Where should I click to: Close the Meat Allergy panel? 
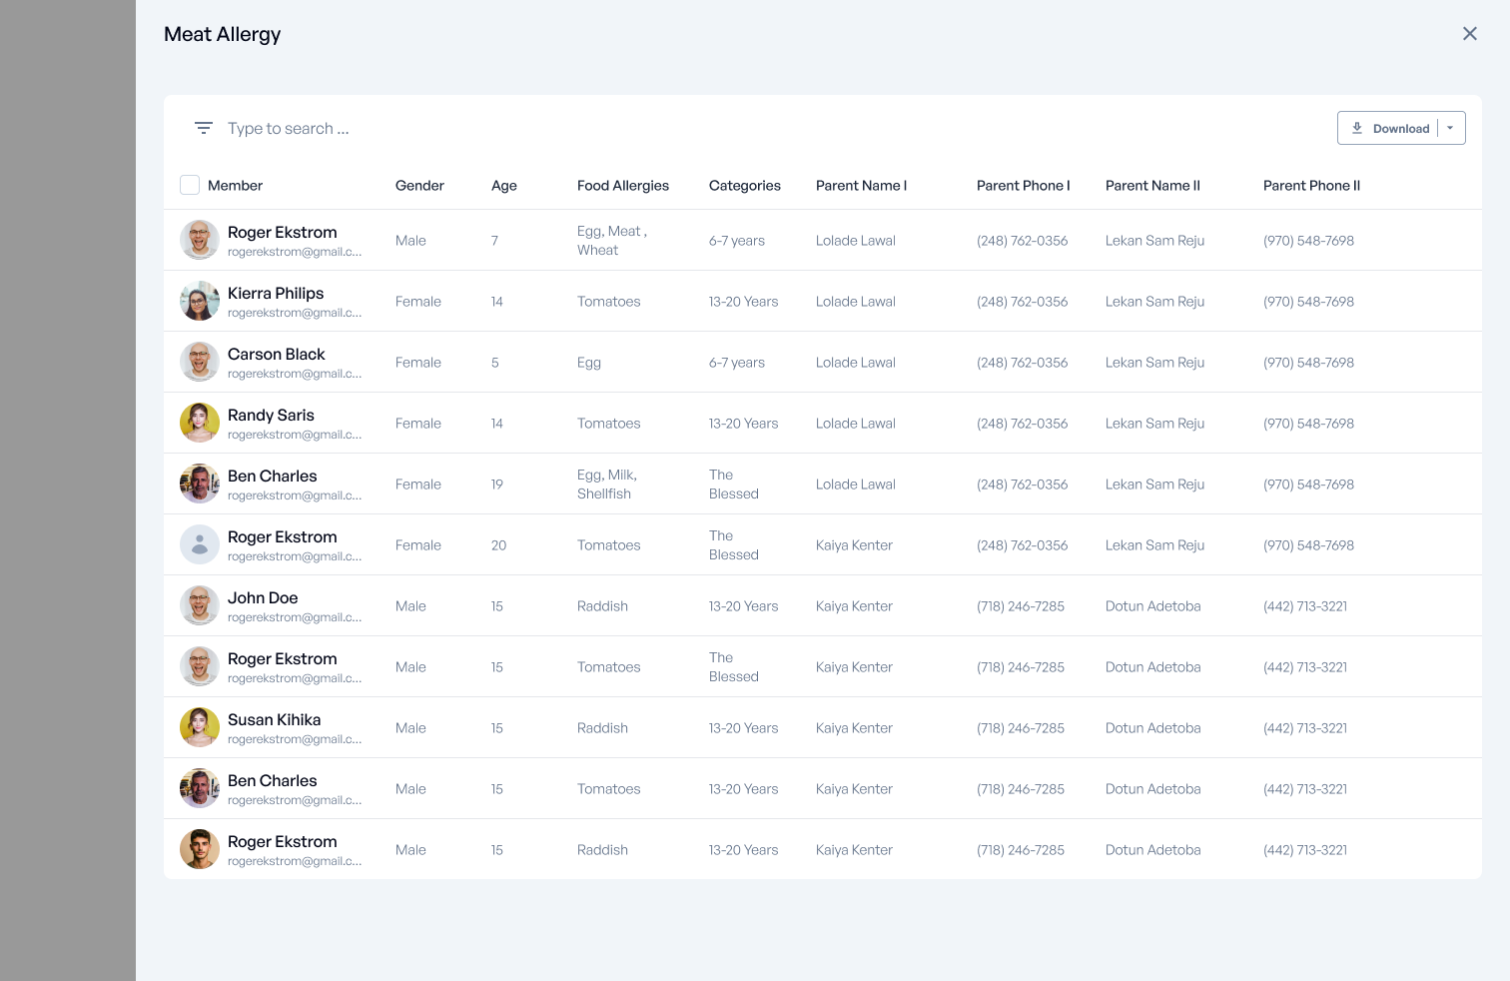pos(1469,34)
